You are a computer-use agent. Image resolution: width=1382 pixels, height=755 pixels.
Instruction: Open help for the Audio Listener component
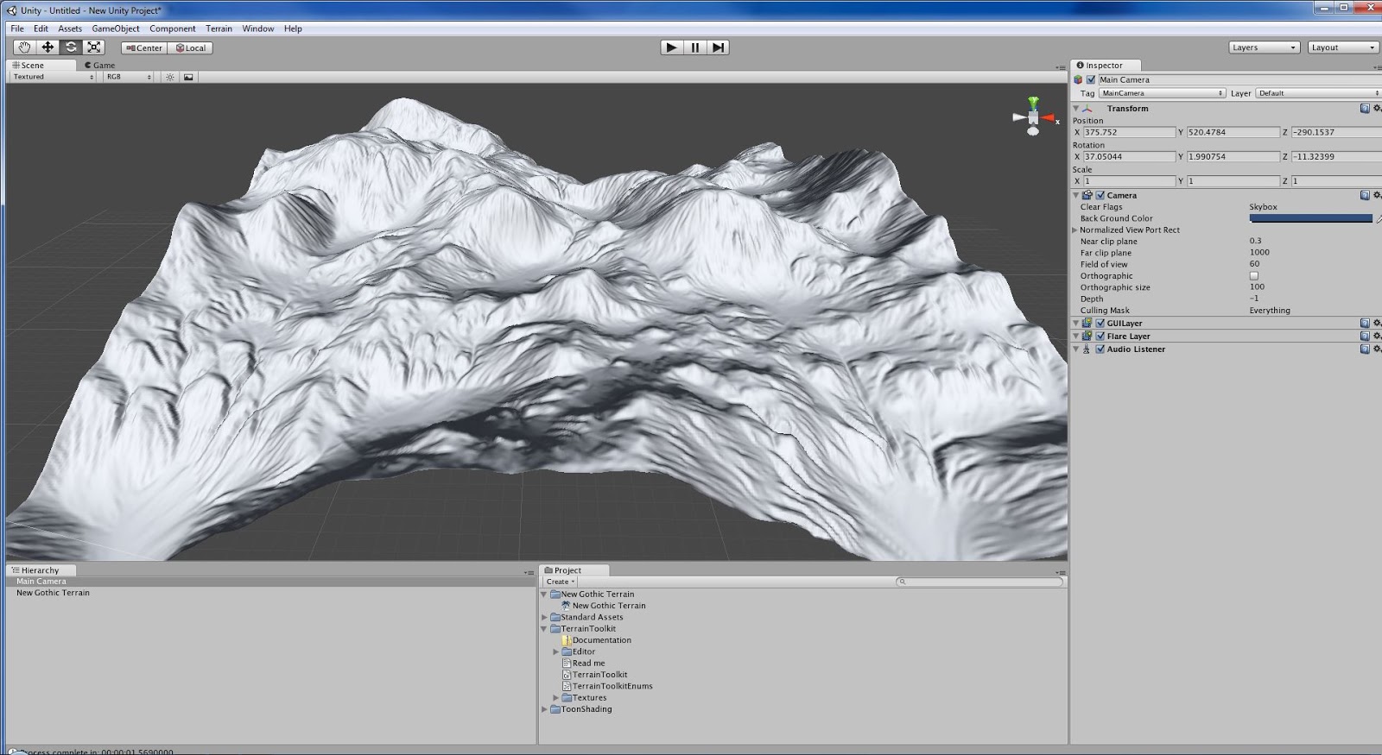click(x=1365, y=349)
